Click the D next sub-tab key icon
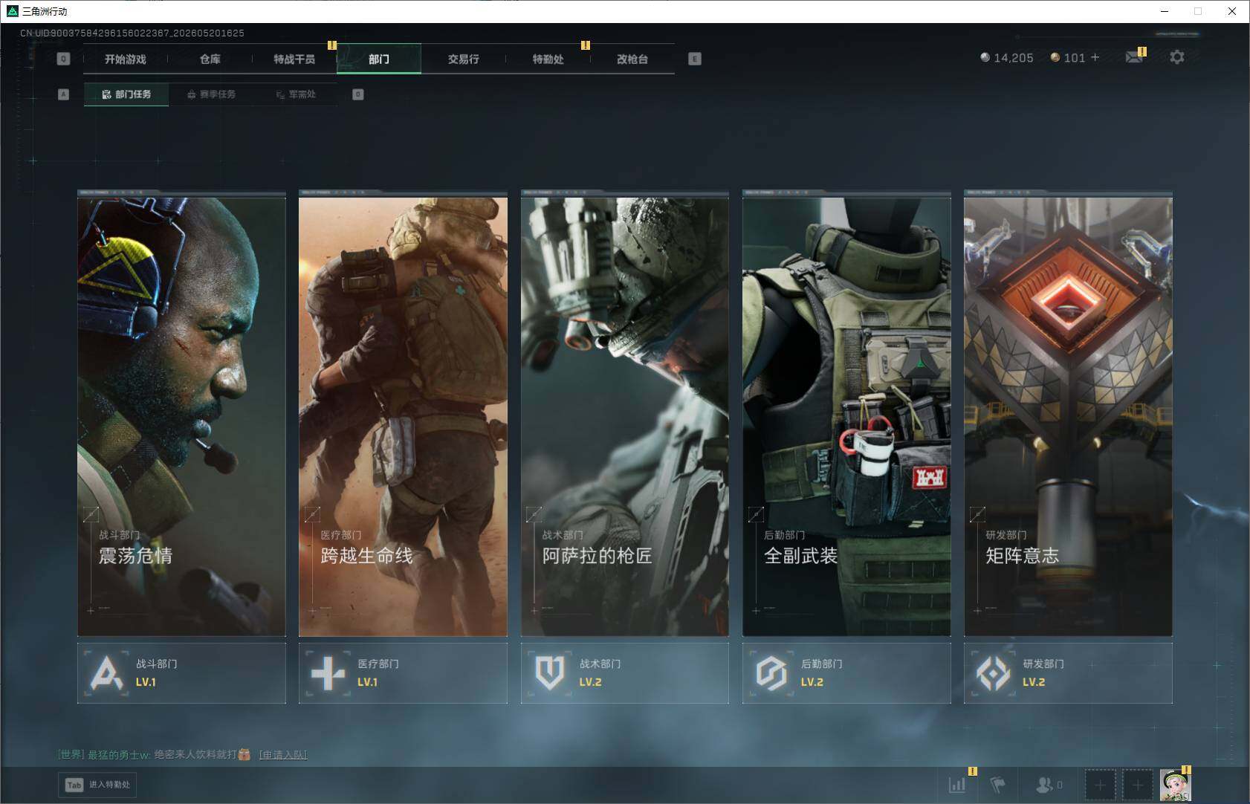The image size is (1250, 804). (x=358, y=94)
